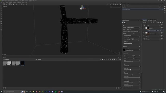The height and width of the screenshot is (93, 166).
Task: Adjust the Scratch Width slider
Action: click(x=132, y=75)
